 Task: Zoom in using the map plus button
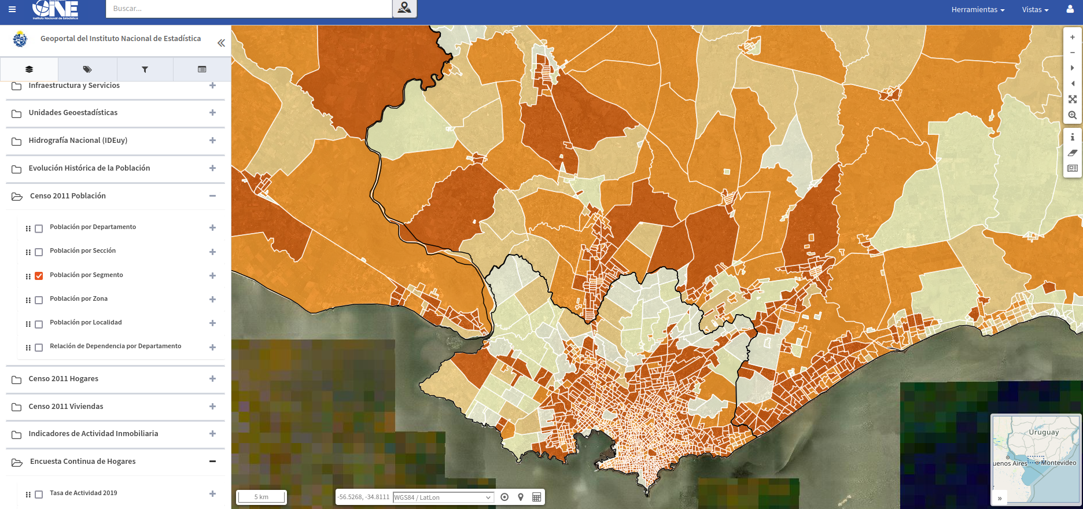[1072, 37]
